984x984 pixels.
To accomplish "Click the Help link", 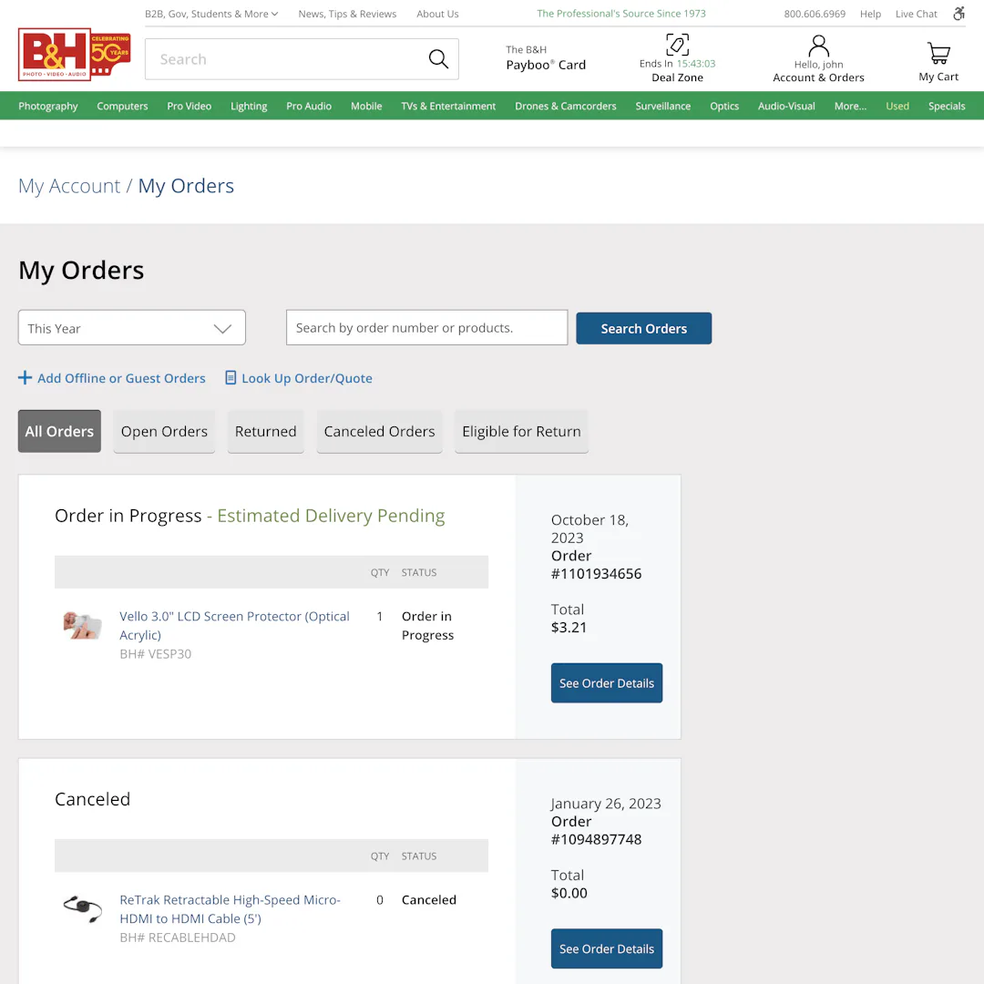I will coord(870,14).
